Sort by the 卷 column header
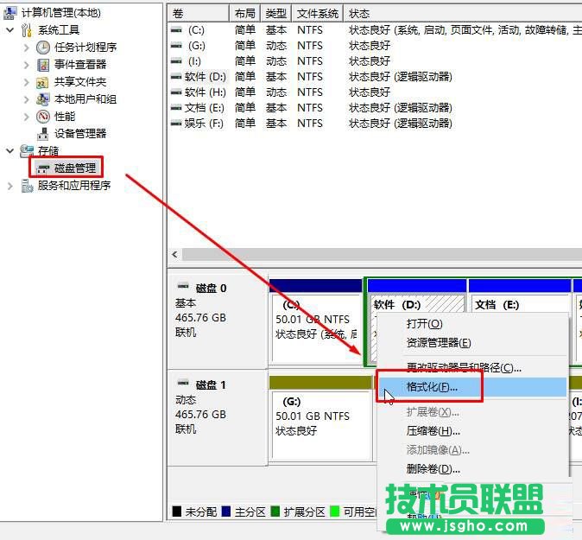This screenshot has height=540, width=582. point(199,14)
